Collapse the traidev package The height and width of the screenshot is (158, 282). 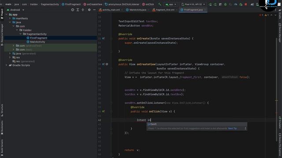[x=17, y=30]
